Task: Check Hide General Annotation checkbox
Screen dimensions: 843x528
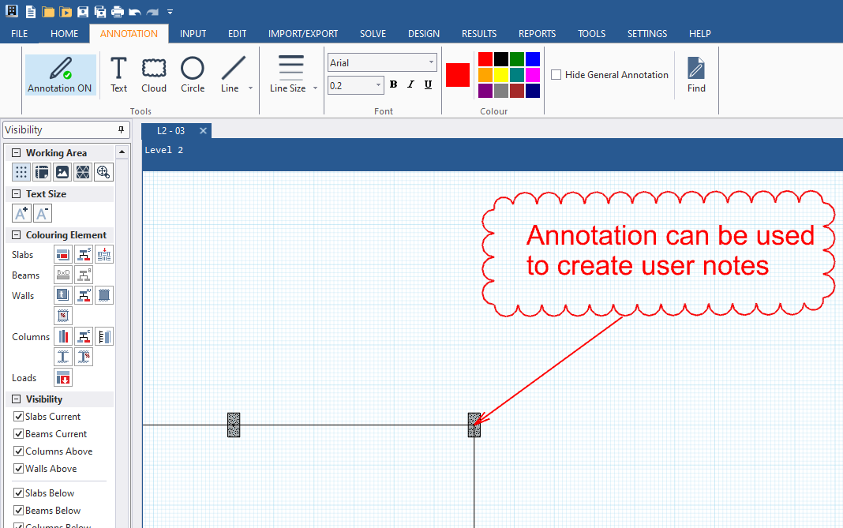Action: tap(556, 75)
